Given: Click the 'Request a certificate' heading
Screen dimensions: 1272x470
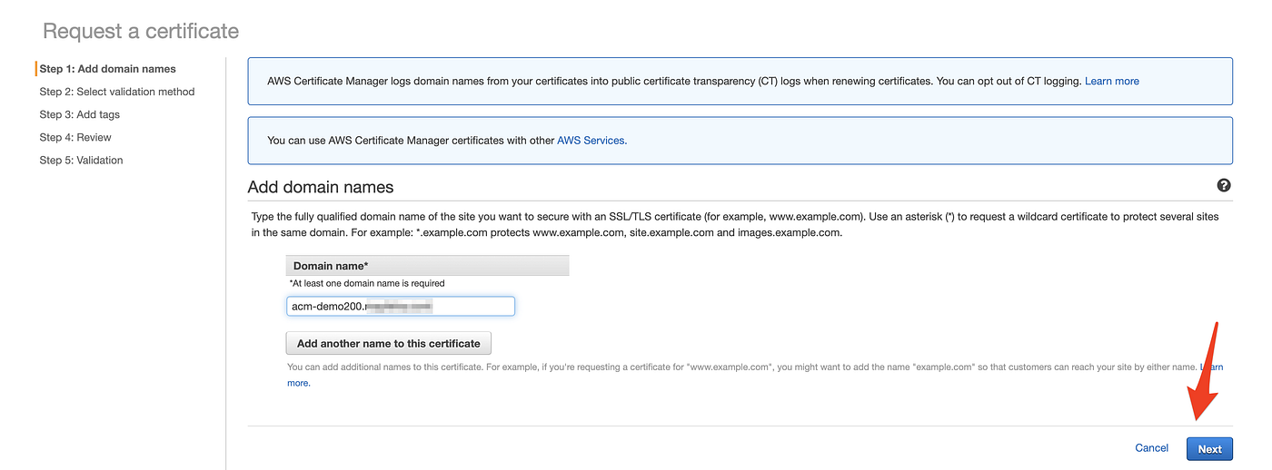Looking at the screenshot, I should pos(141,31).
